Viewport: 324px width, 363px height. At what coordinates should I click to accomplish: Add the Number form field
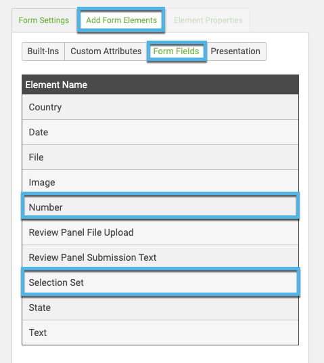160,207
